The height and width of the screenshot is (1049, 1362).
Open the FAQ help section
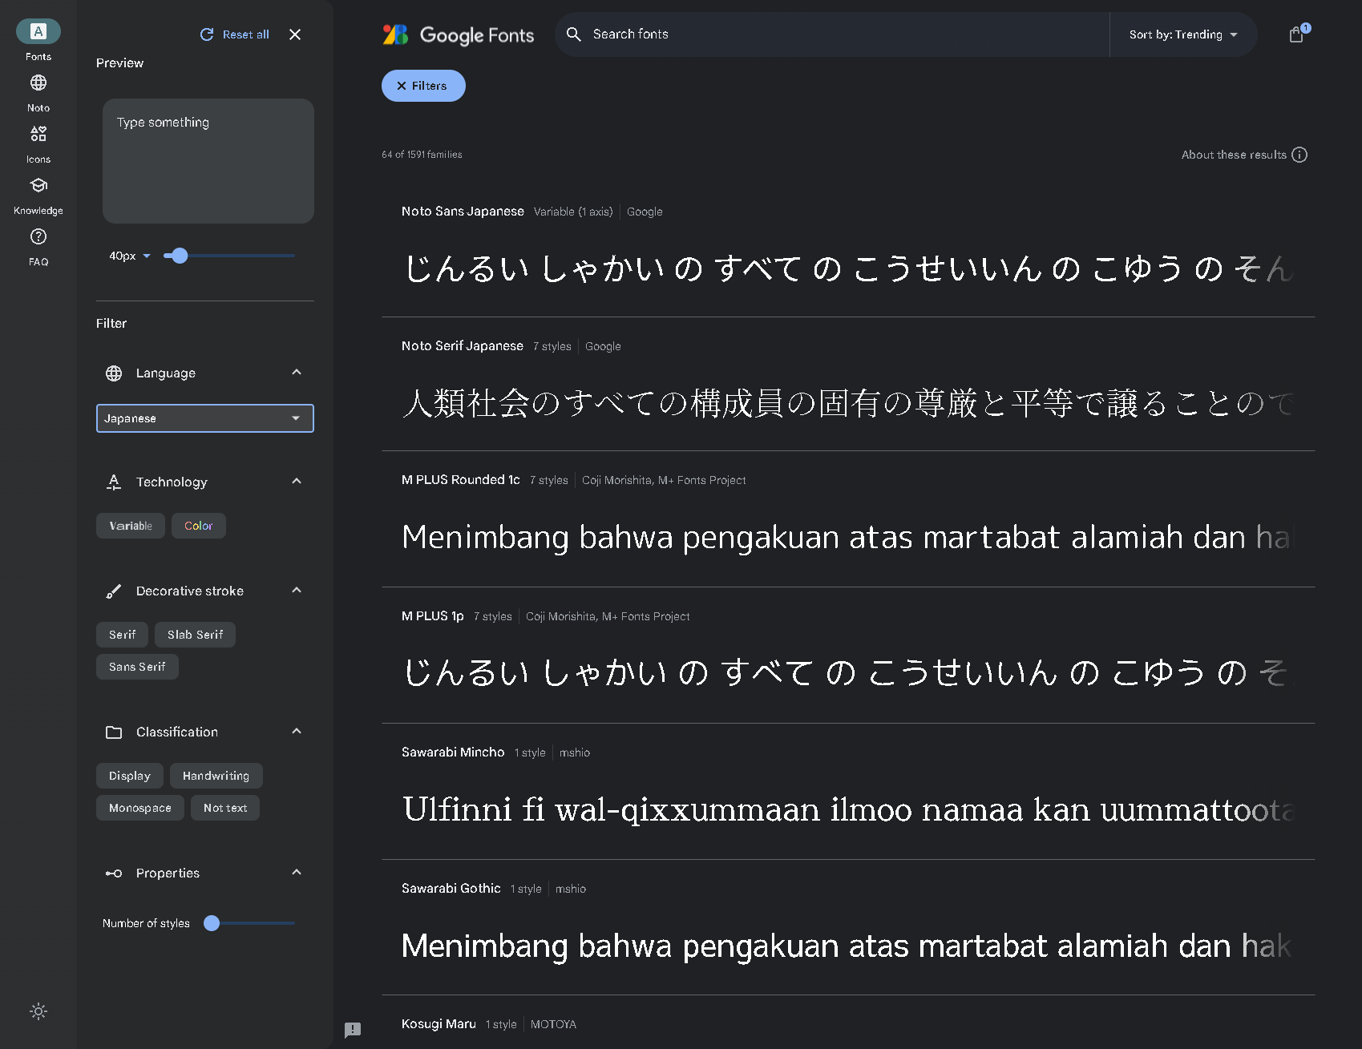click(38, 247)
